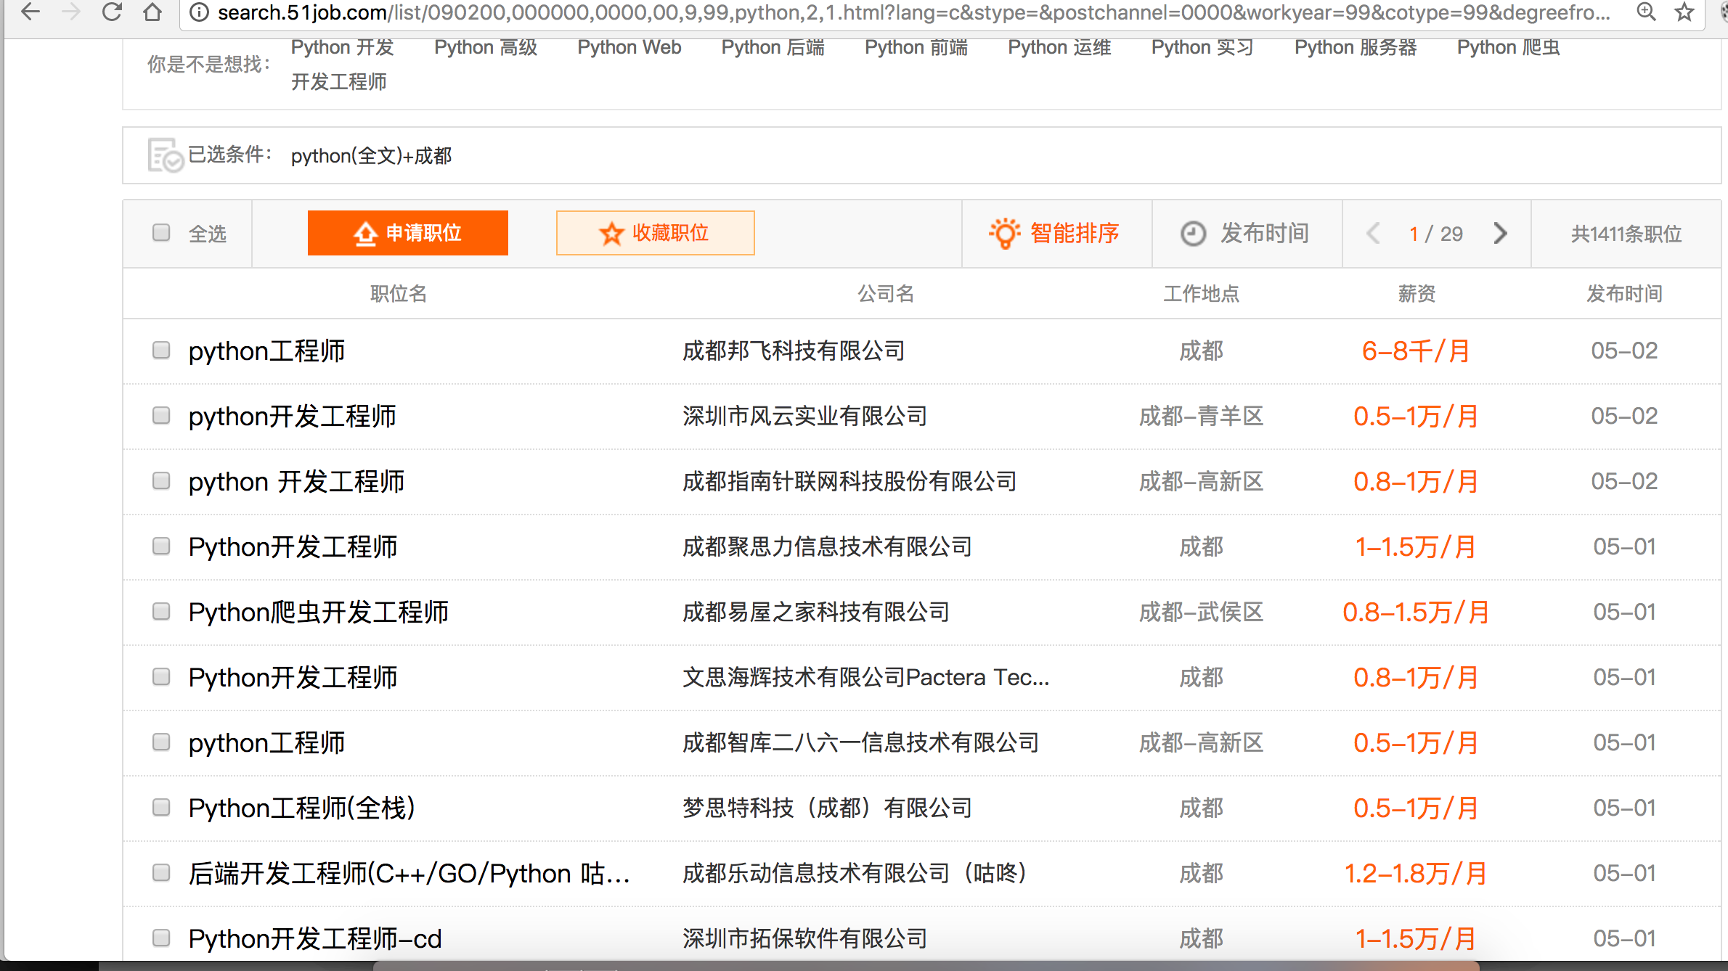Go to browser home icon

pos(152,12)
